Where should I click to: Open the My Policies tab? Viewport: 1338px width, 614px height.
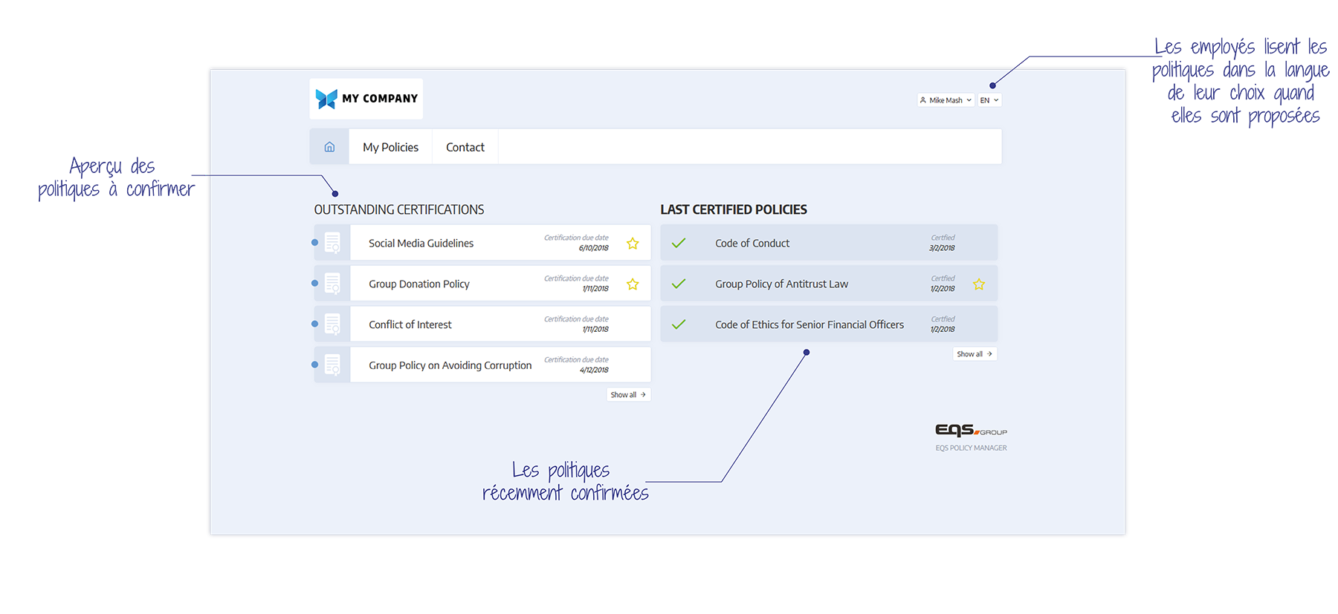click(x=390, y=147)
